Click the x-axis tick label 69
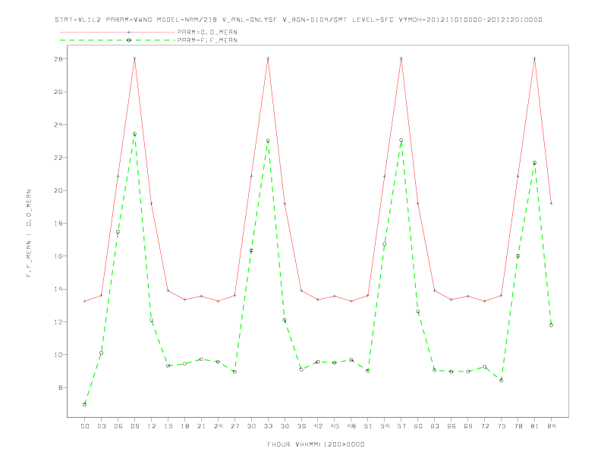601x464 pixels. click(x=468, y=426)
